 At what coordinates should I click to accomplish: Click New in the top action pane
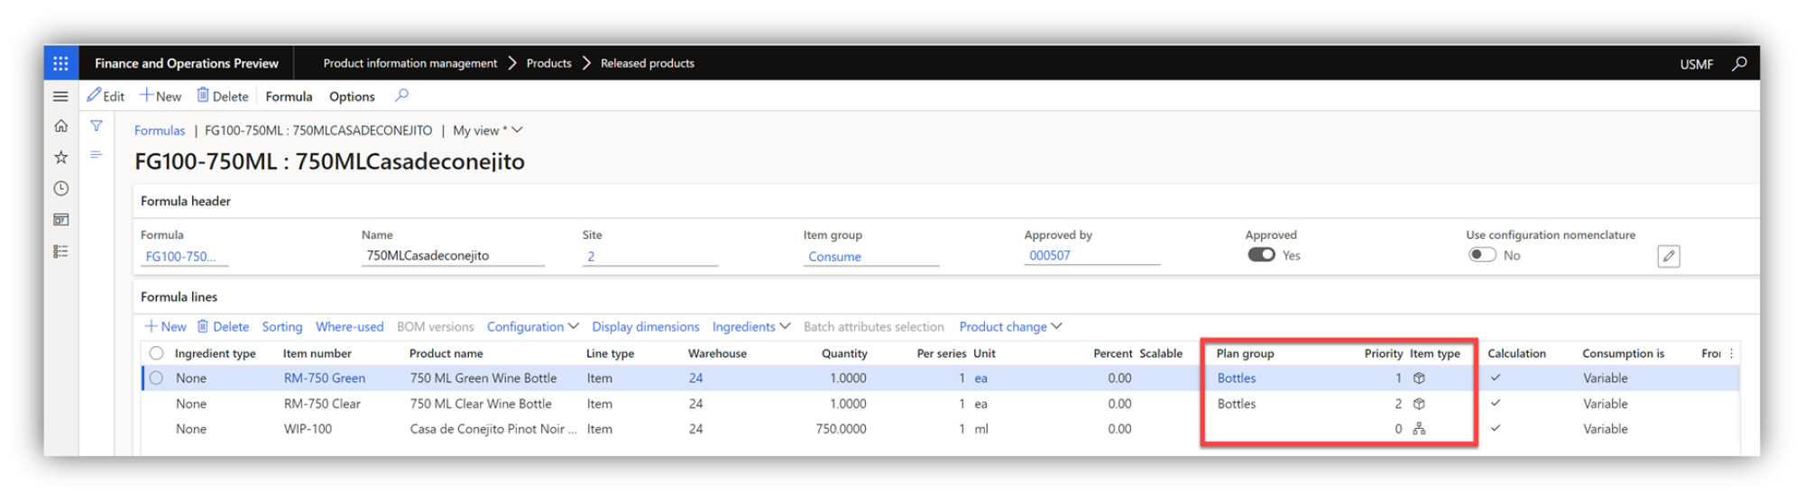(x=161, y=96)
